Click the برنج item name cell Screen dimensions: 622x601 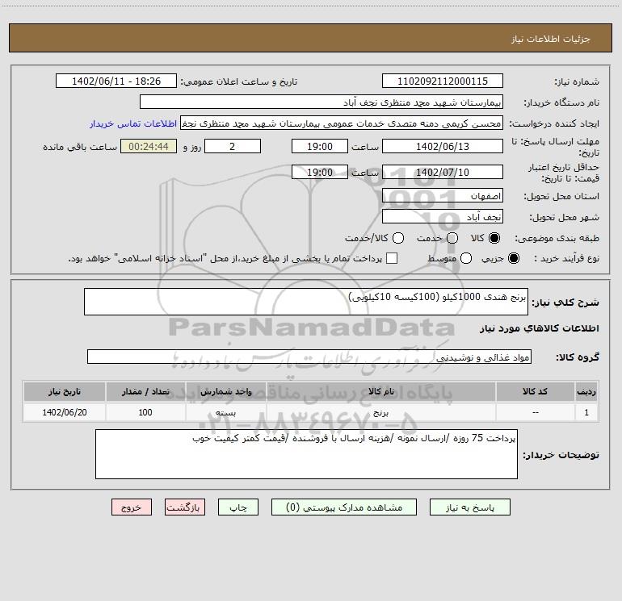click(x=380, y=412)
